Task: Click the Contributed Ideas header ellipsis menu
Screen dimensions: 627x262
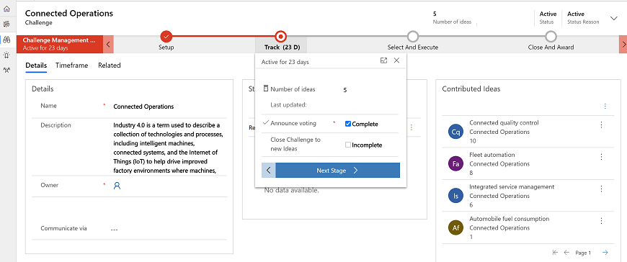Action: coord(605,107)
